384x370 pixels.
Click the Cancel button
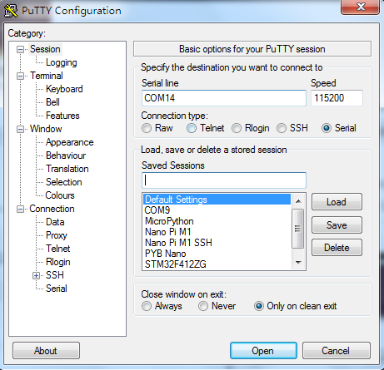(x=337, y=351)
